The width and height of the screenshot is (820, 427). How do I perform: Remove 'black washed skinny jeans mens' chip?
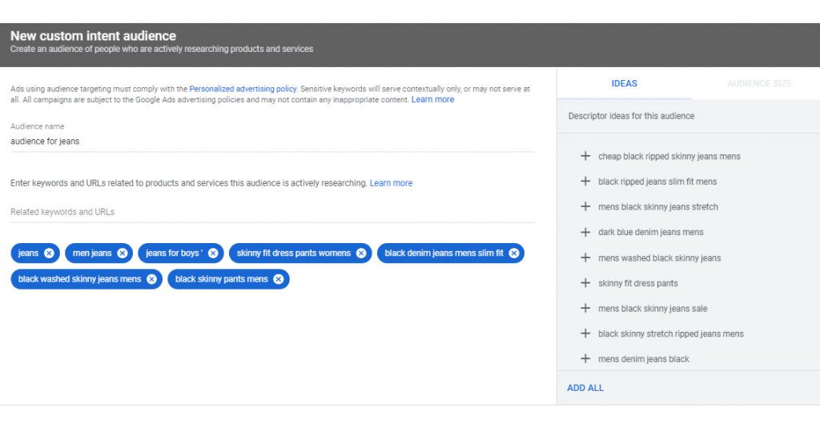pos(151,279)
